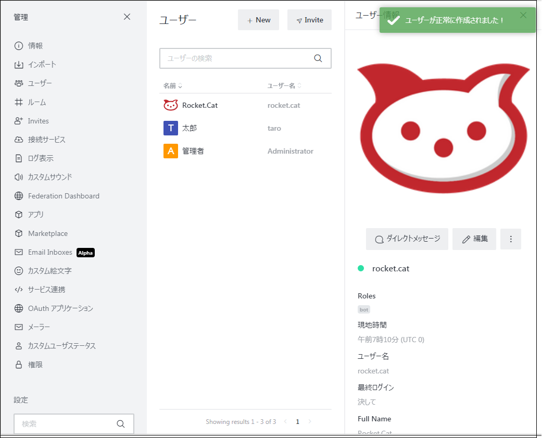Click the 編集 edit button
The image size is (542, 438).
click(x=474, y=239)
